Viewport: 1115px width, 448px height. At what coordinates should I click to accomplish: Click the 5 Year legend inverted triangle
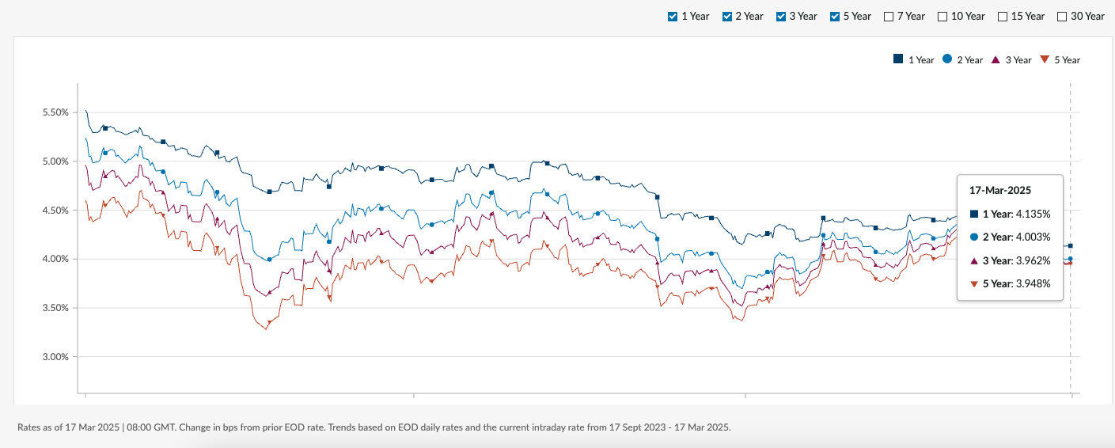pos(1045,59)
